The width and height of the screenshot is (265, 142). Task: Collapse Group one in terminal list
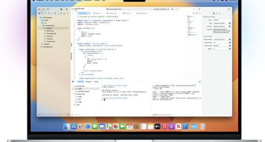(73, 86)
